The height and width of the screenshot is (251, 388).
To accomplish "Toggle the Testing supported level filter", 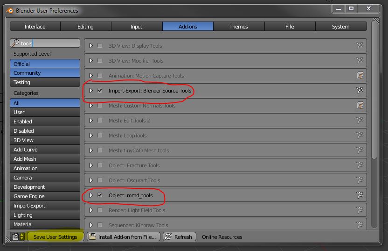I will [x=45, y=82].
